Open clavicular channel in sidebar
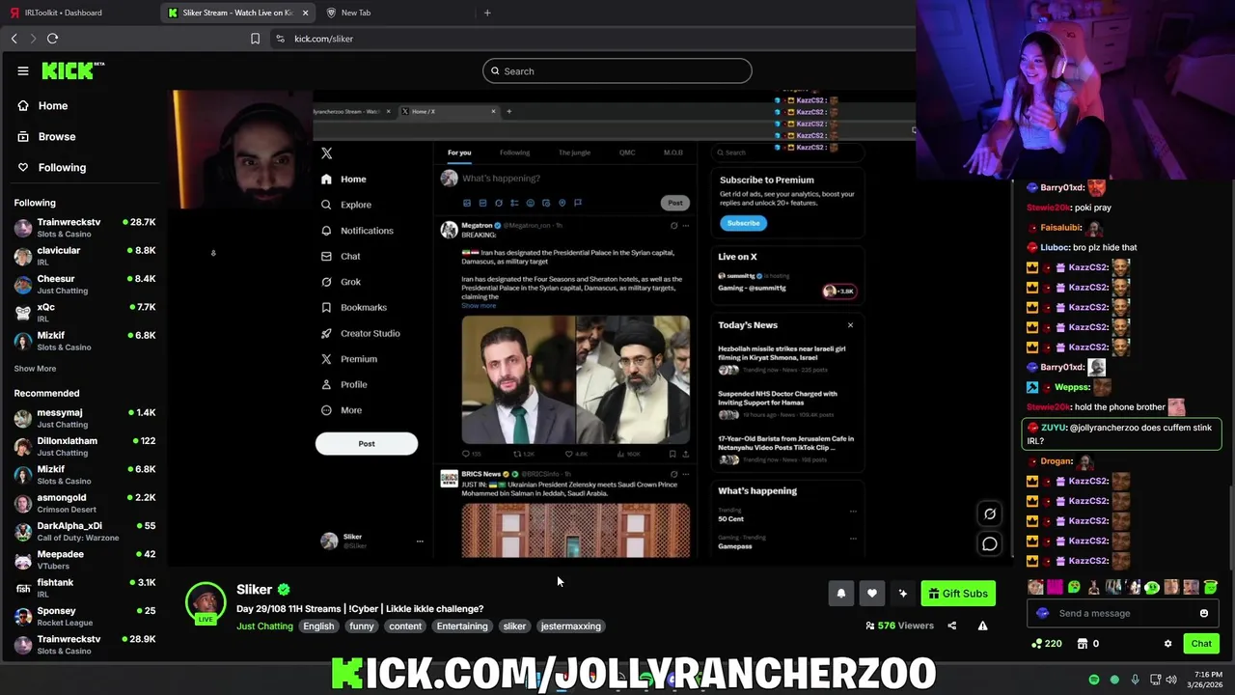 (85, 256)
